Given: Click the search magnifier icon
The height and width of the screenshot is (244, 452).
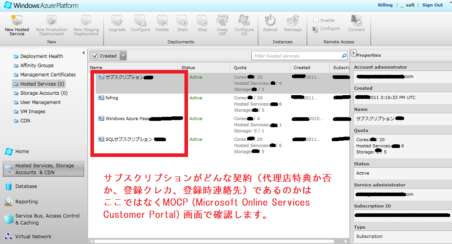Looking at the screenshot, I should [x=344, y=56].
